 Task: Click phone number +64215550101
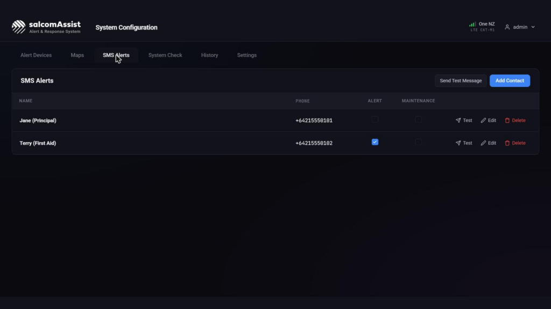(314, 121)
